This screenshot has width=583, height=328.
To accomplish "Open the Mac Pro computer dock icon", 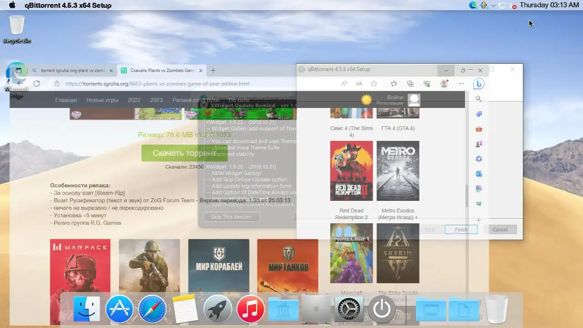I will tap(316, 309).
